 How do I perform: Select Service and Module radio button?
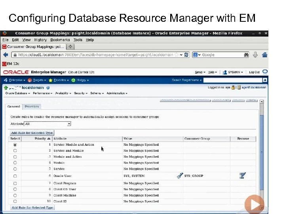15,151
